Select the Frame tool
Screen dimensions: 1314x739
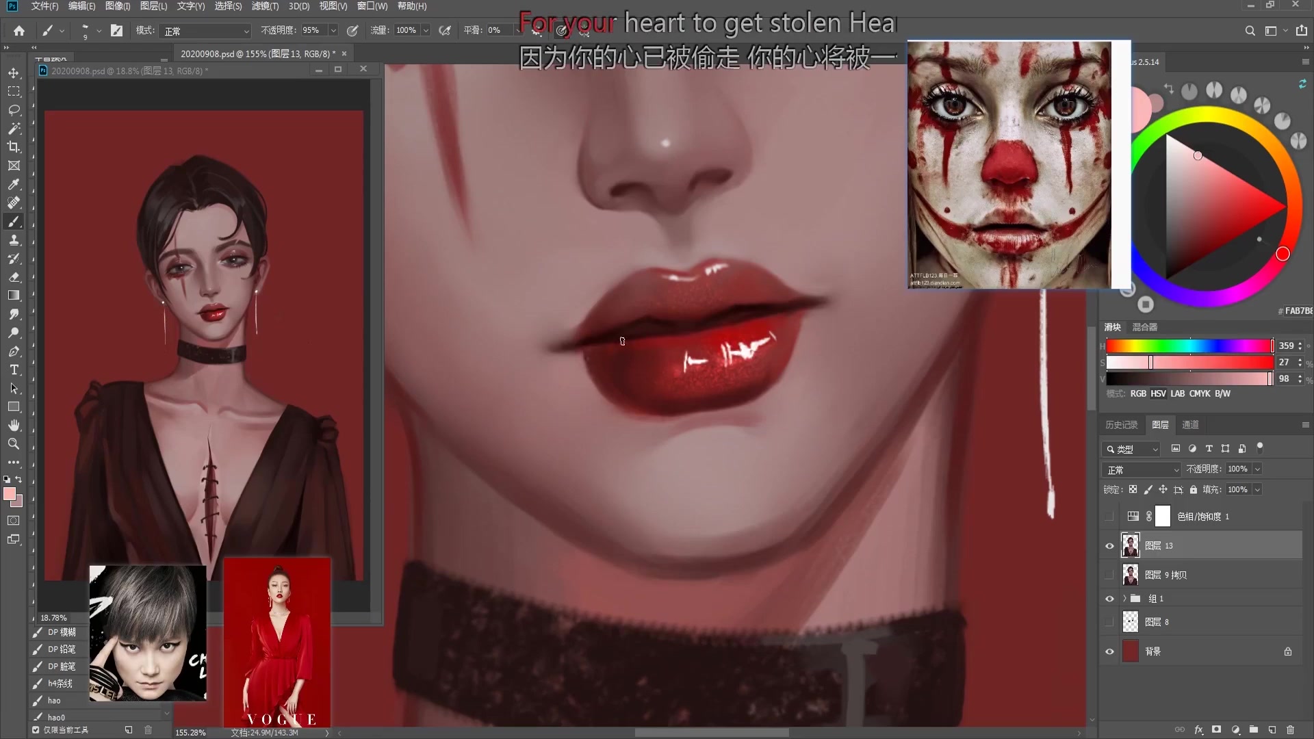pos(14,166)
